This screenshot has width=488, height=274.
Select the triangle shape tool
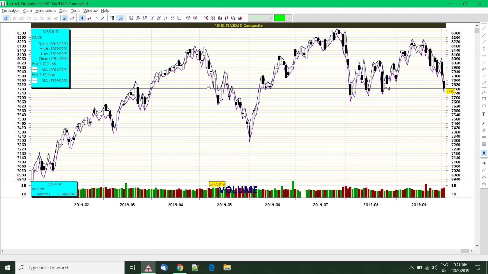pyautogui.click(x=484, y=91)
